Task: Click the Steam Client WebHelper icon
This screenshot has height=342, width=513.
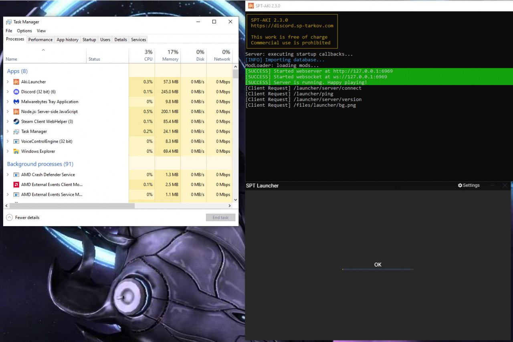Action: tap(16, 121)
